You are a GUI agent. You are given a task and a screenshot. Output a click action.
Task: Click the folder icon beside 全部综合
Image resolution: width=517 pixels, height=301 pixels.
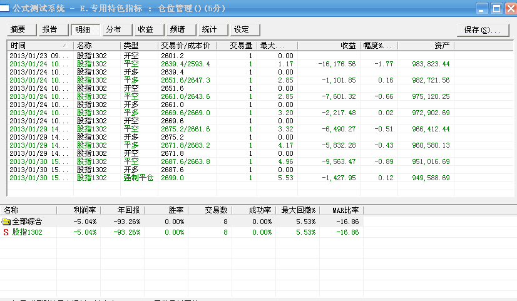(x=6, y=222)
